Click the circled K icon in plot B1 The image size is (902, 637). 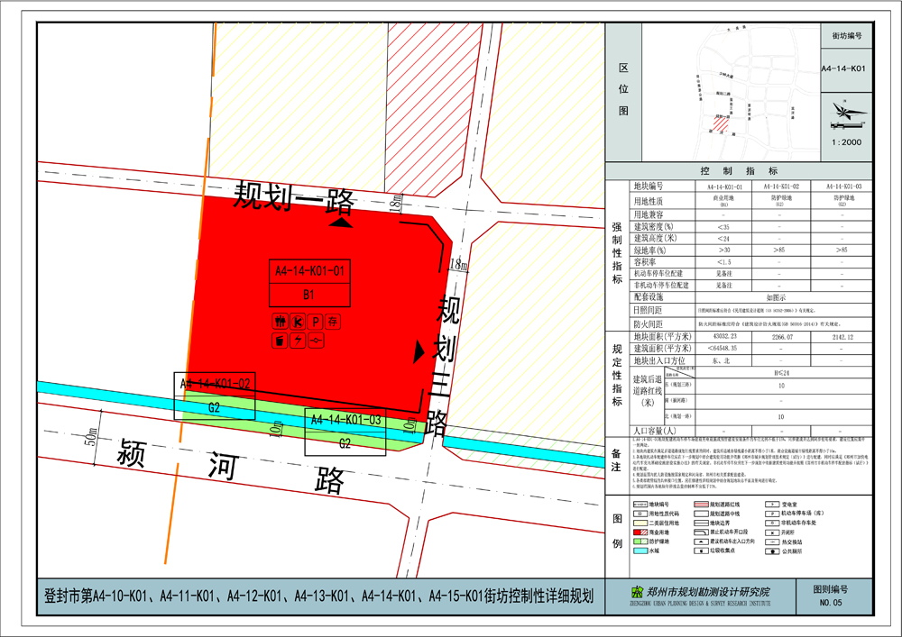click(298, 322)
